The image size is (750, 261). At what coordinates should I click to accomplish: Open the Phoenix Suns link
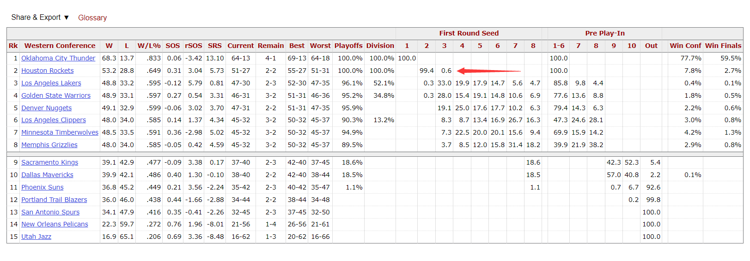click(x=43, y=187)
